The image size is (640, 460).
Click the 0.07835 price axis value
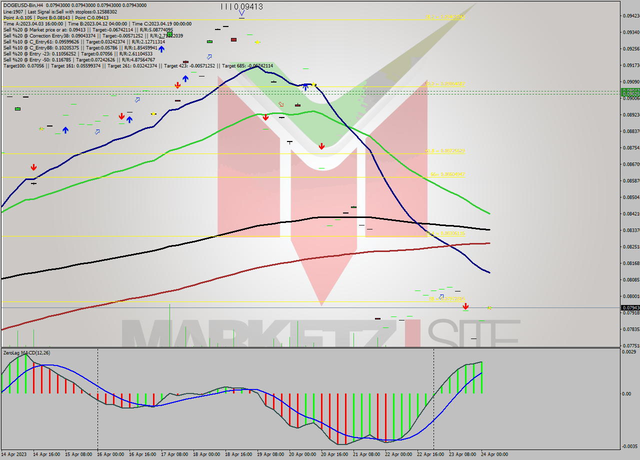632,329
